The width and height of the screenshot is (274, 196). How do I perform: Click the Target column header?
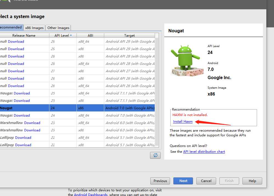(129, 35)
